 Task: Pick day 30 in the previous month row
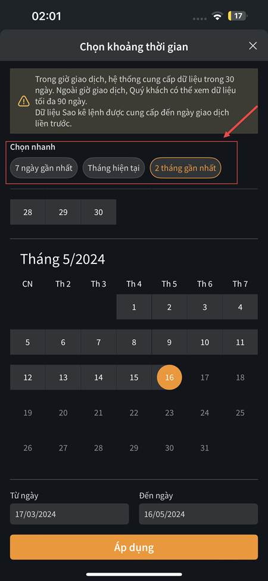(98, 212)
